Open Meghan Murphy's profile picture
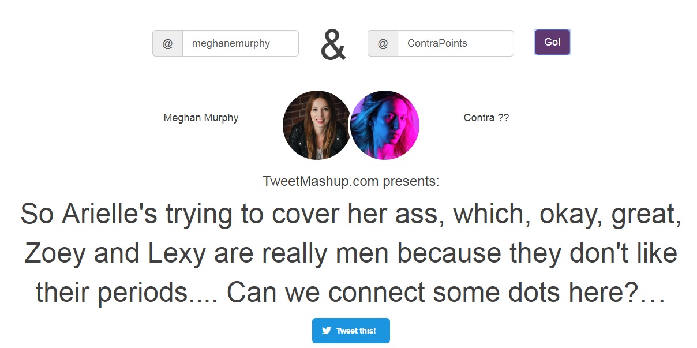The image size is (697, 348). 316,125
